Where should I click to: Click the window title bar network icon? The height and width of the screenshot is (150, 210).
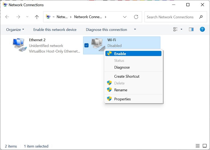point(5,5)
